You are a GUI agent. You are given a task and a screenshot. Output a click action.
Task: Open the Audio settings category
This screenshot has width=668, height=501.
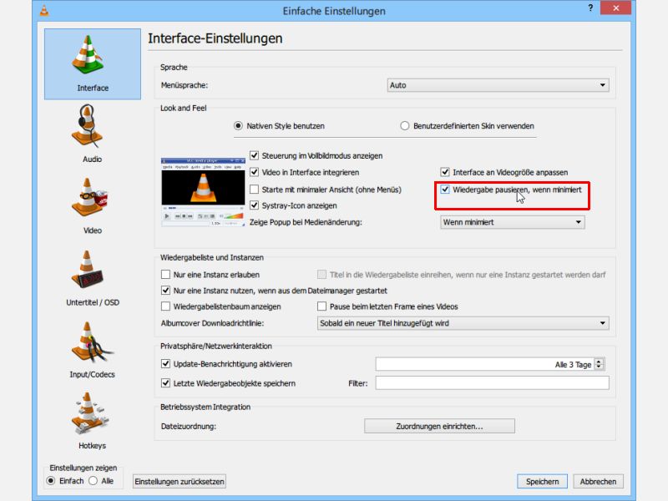(93, 134)
